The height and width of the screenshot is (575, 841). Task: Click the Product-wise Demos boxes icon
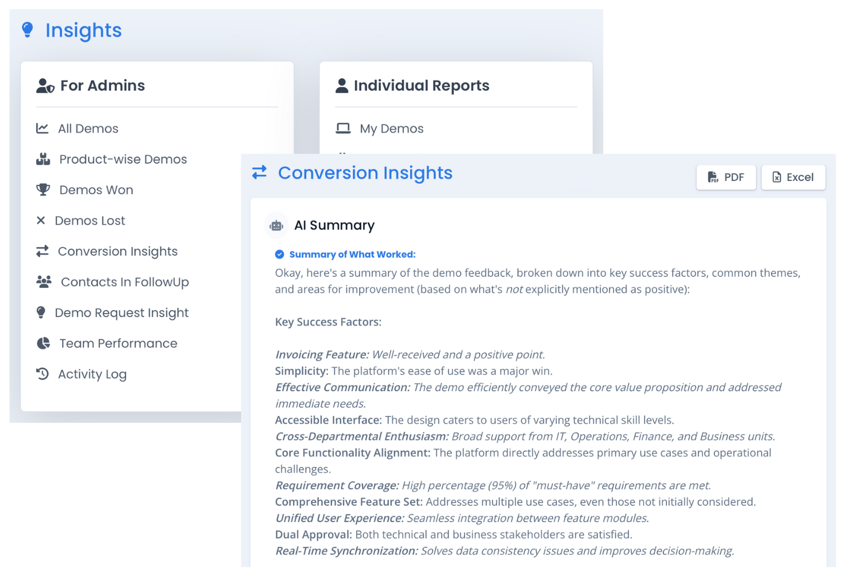coord(43,159)
